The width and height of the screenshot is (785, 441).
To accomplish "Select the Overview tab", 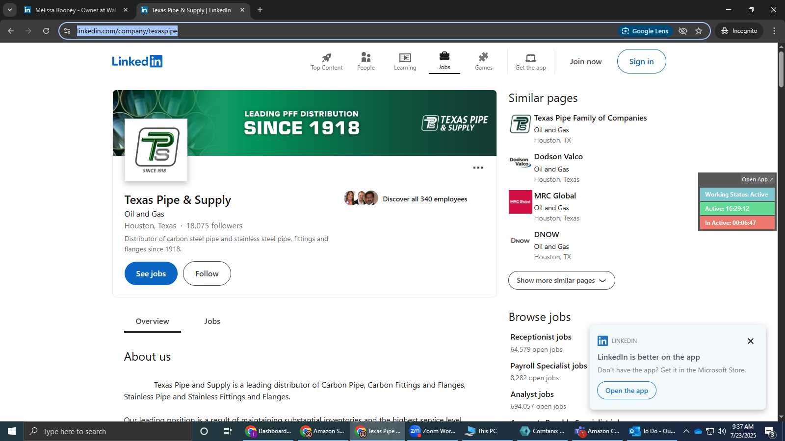I will [152, 321].
